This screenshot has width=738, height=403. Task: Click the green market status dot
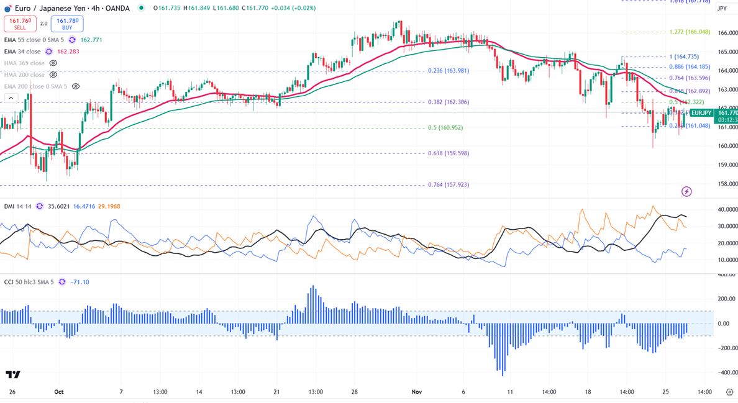141,8
